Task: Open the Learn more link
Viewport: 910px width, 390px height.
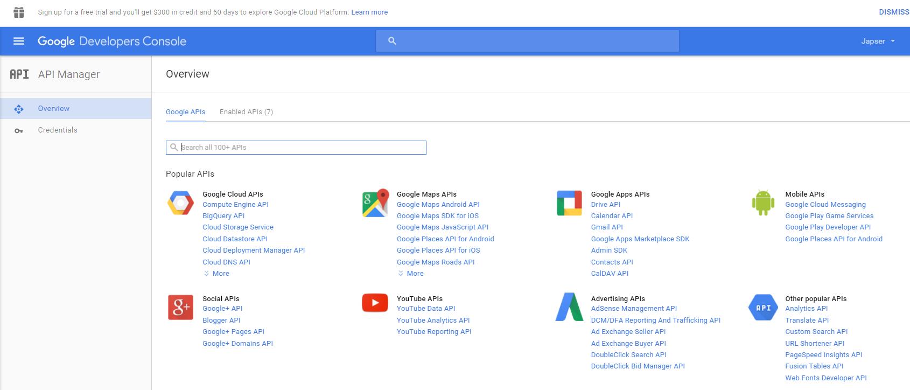Action: (369, 12)
